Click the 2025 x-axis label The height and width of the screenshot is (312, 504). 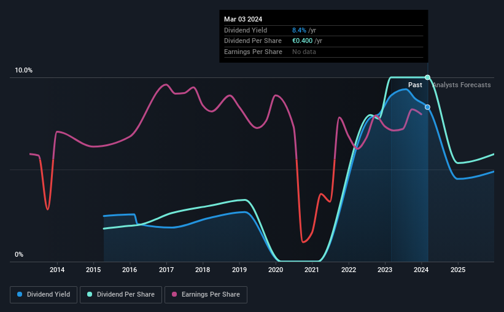(458, 270)
